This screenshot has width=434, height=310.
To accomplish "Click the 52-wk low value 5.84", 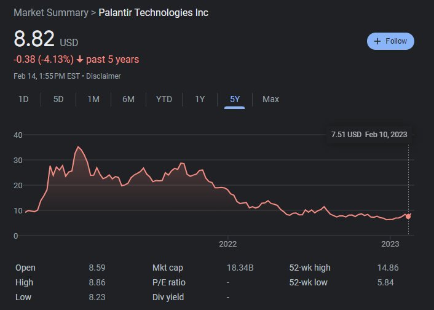I will 385,282.
